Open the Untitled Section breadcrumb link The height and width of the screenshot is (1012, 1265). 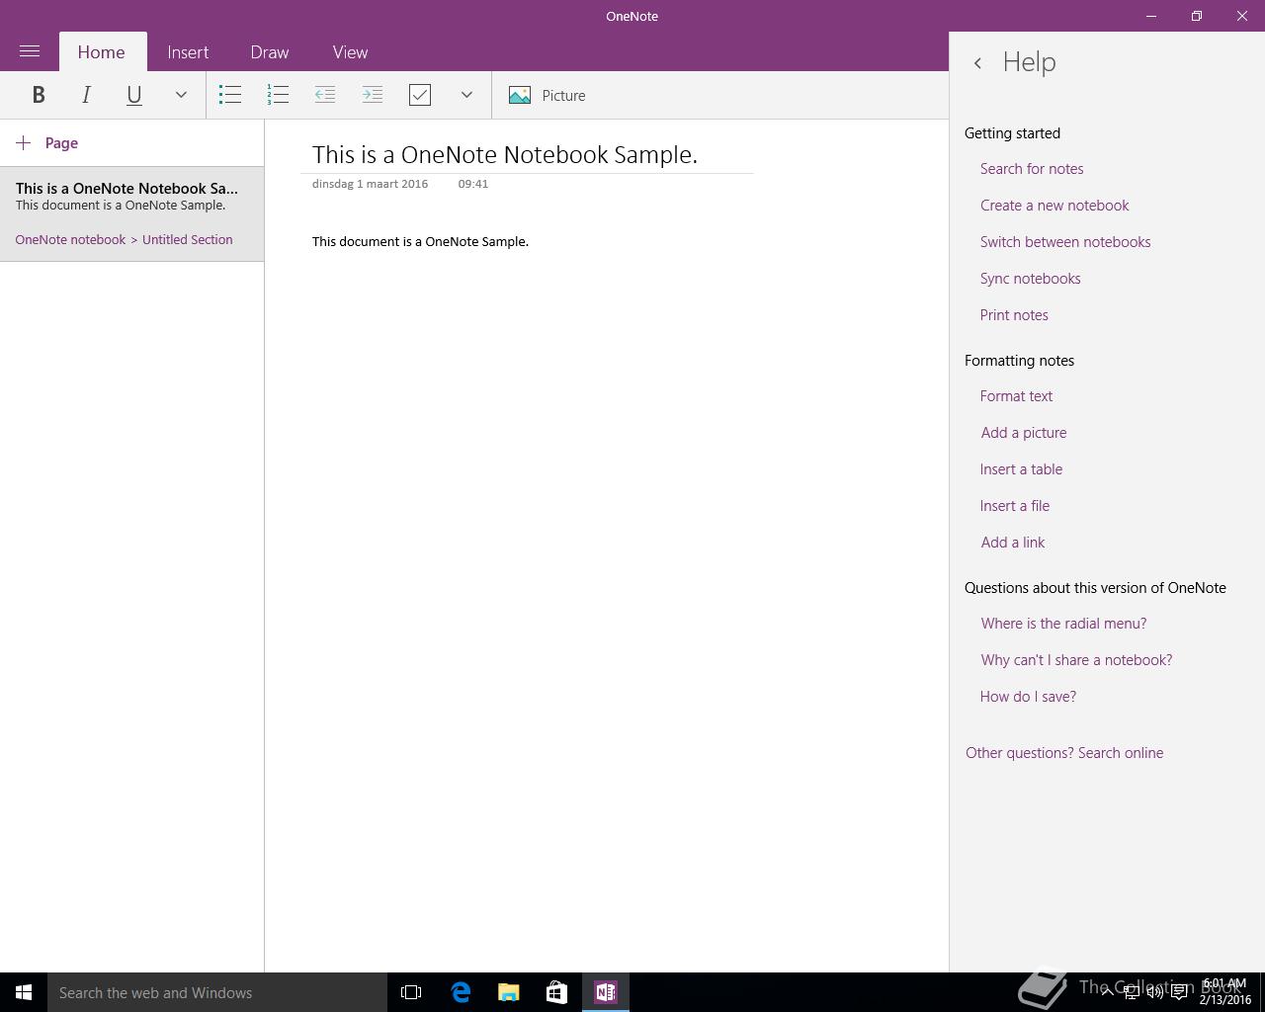click(188, 239)
